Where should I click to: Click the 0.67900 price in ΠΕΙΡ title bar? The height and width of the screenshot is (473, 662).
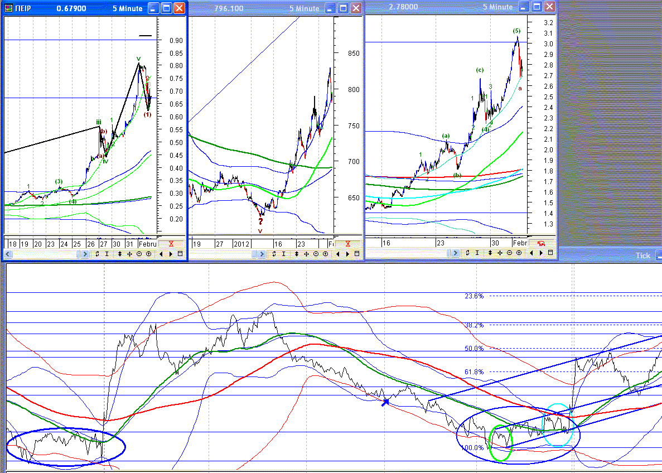72,8
